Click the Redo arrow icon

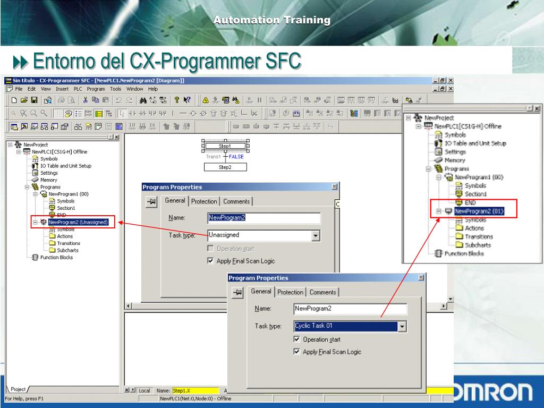click(130, 100)
